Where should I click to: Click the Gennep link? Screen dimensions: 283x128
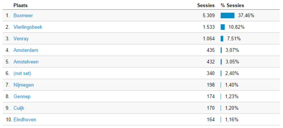pyautogui.click(x=22, y=96)
